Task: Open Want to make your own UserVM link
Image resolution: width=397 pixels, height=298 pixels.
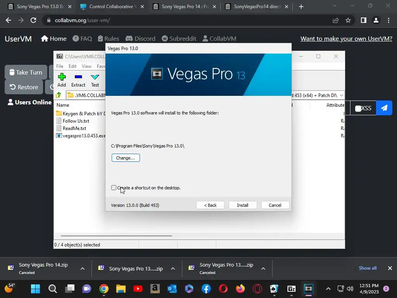Action: pyautogui.click(x=346, y=38)
